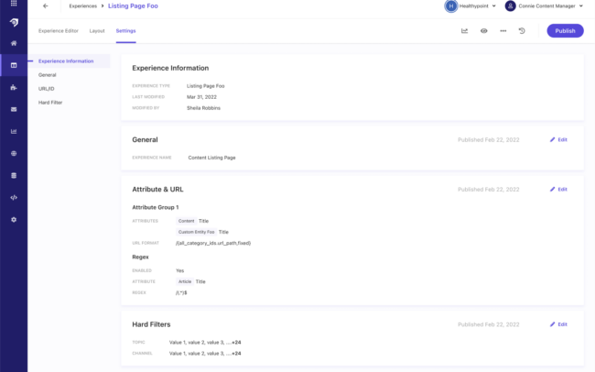Open the globe icon in sidebar
595x372 pixels.
tap(14, 153)
